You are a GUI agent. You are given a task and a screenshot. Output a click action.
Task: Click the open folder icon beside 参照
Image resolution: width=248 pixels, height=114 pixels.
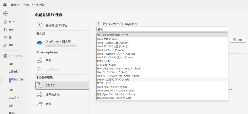point(40,104)
